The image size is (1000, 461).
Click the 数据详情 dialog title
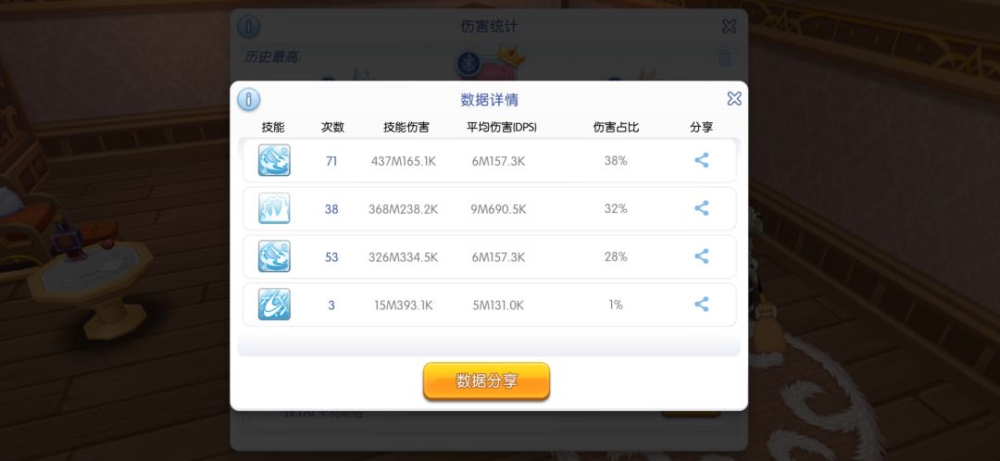[489, 100]
